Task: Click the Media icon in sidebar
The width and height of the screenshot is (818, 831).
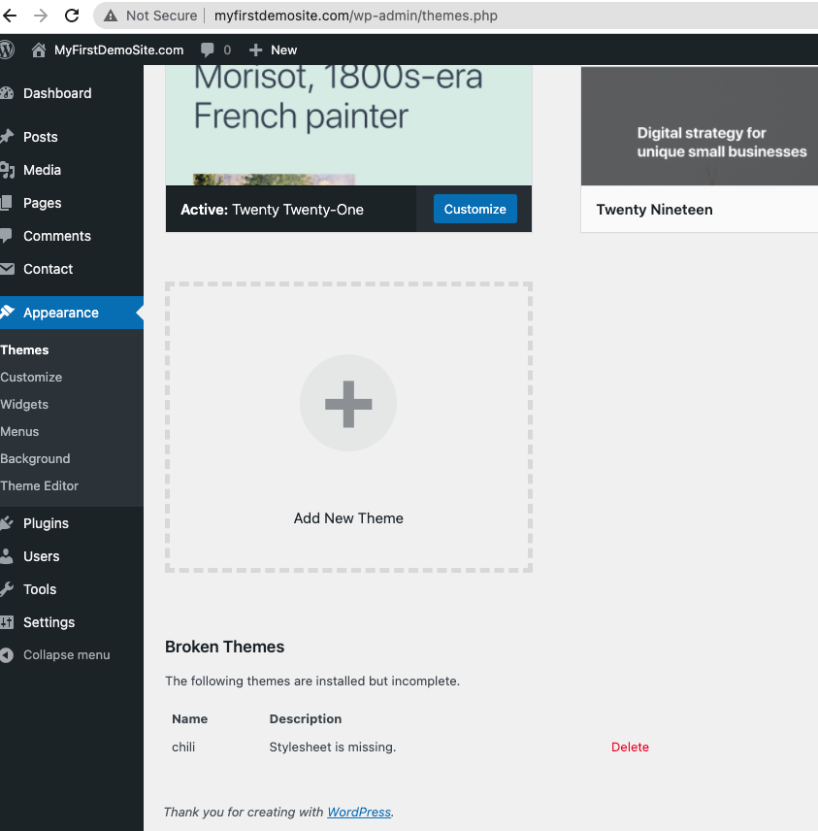Action: click(7, 170)
